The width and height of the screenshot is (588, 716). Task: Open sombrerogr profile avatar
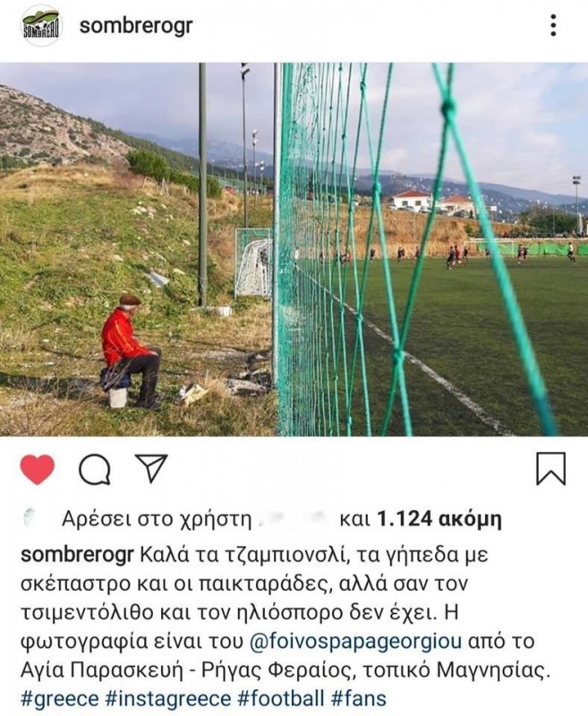[41, 26]
